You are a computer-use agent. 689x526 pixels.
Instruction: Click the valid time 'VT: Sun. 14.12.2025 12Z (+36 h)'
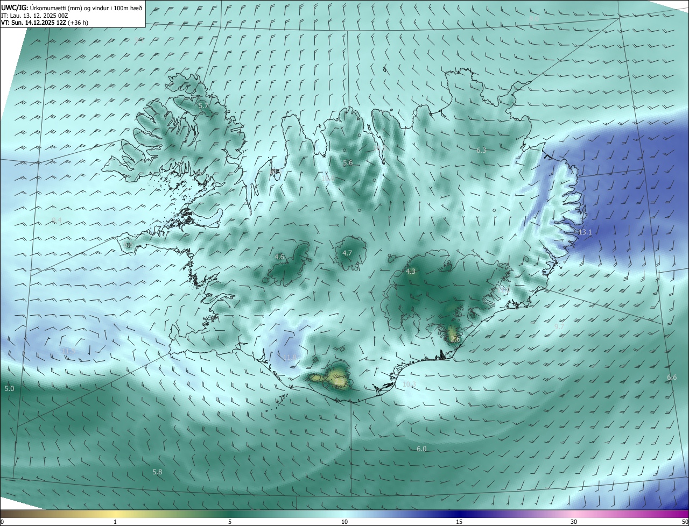(45, 23)
